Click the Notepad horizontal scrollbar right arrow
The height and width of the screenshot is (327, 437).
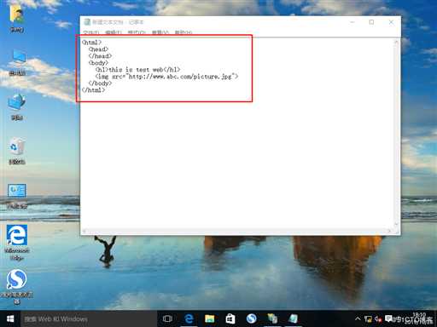pos(389,231)
